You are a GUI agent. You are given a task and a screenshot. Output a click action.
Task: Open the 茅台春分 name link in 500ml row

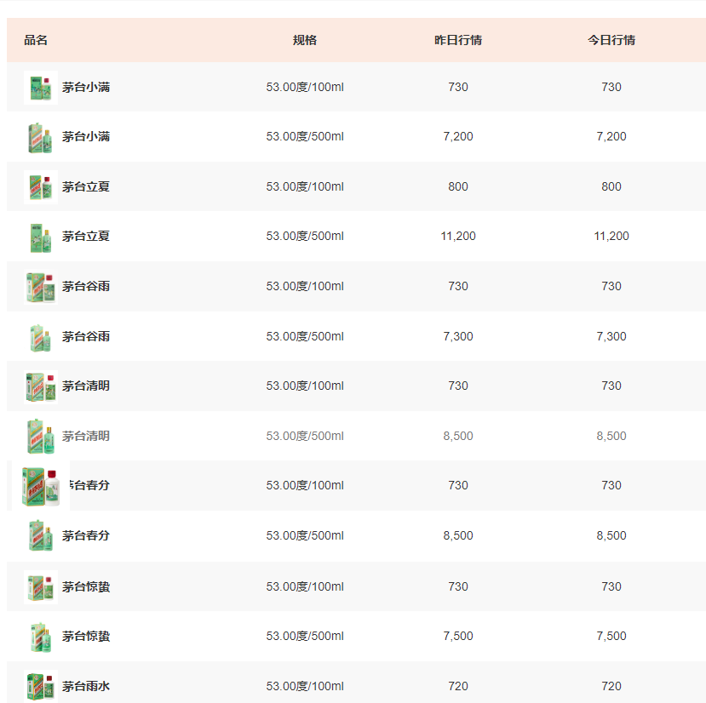[86, 536]
